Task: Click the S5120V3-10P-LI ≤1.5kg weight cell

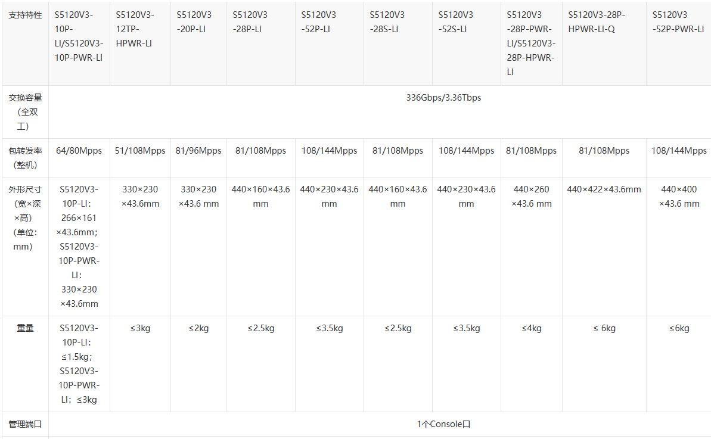Action: click(x=79, y=364)
